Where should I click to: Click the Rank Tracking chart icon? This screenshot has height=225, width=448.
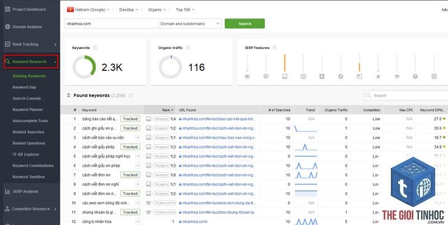pyautogui.click(x=8, y=44)
